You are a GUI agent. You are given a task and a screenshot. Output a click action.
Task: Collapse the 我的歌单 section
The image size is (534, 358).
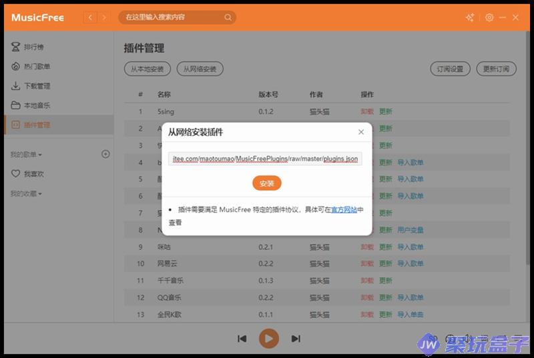pyautogui.click(x=26, y=155)
